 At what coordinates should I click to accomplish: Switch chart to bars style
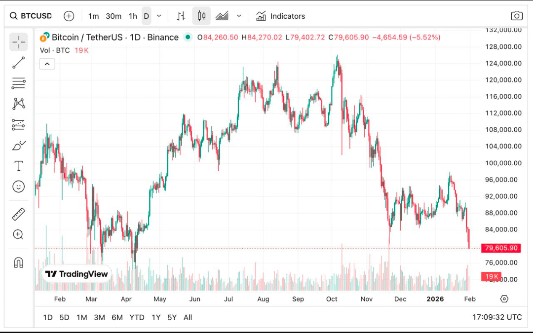(x=181, y=16)
